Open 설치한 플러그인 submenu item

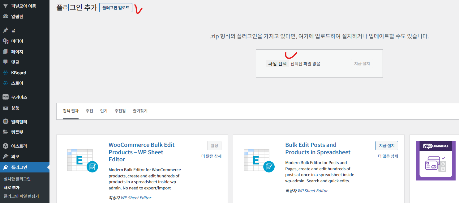click(x=17, y=179)
